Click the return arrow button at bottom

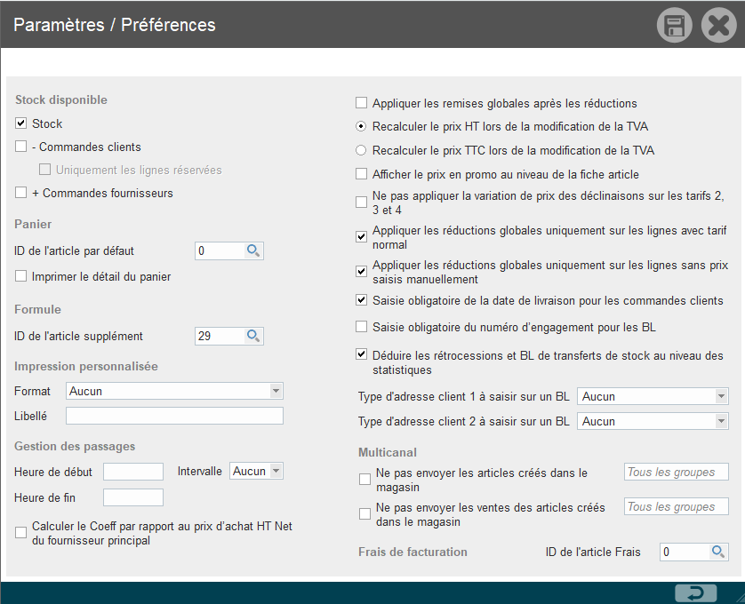(695, 593)
